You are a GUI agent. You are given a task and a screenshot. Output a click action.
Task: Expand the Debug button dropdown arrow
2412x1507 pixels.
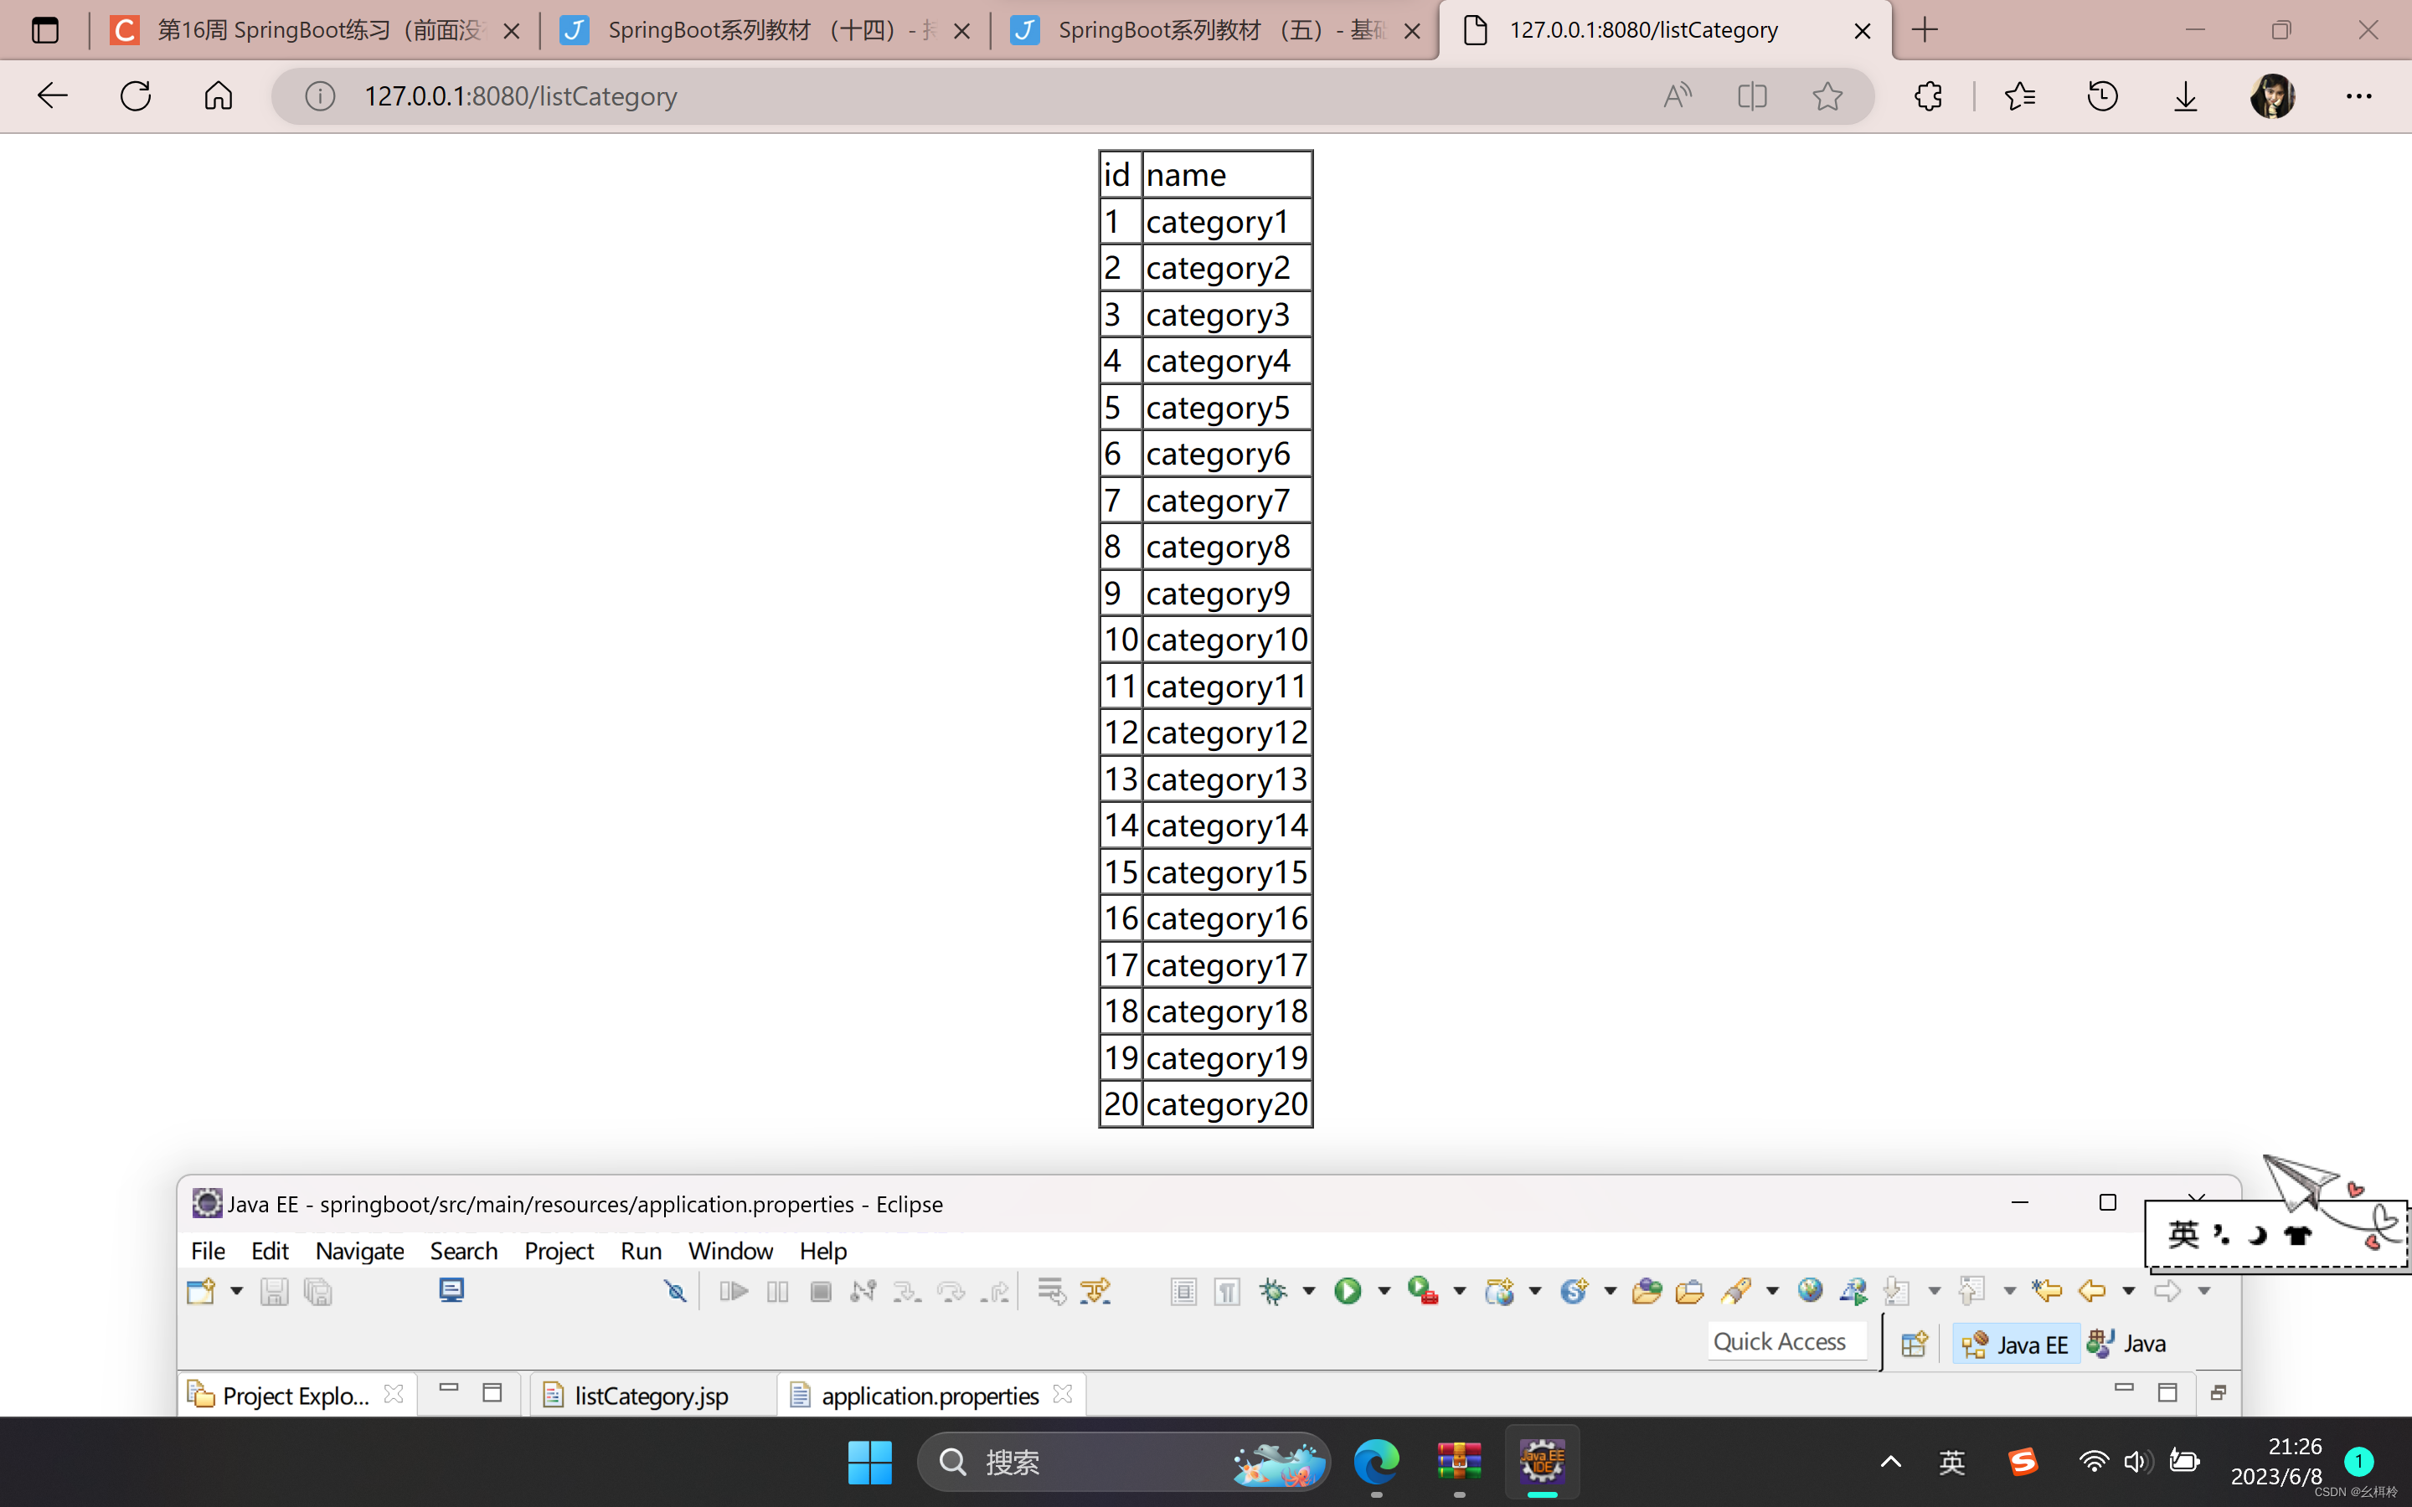click(x=1310, y=1292)
